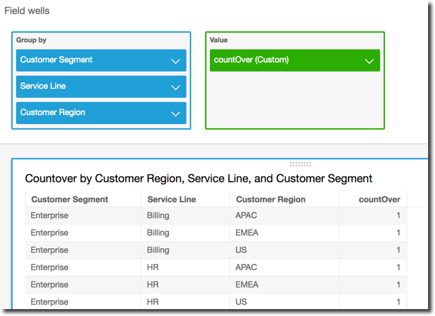Click the empty space in the Value well
Image resolution: width=435 pixels, height=316 pixels.
(x=294, y=100)
